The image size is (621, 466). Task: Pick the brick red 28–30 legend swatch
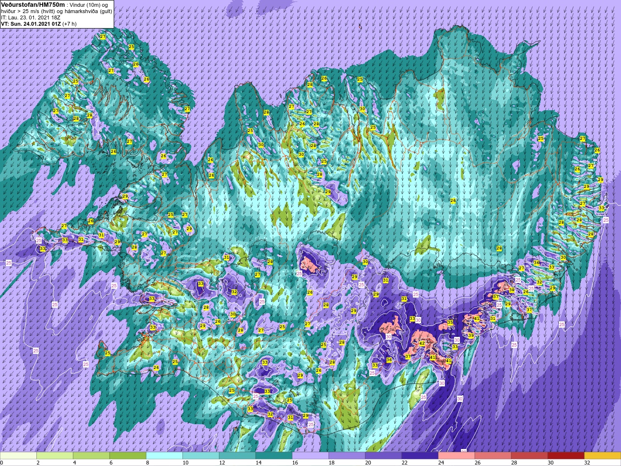click(x=529, y=456)
